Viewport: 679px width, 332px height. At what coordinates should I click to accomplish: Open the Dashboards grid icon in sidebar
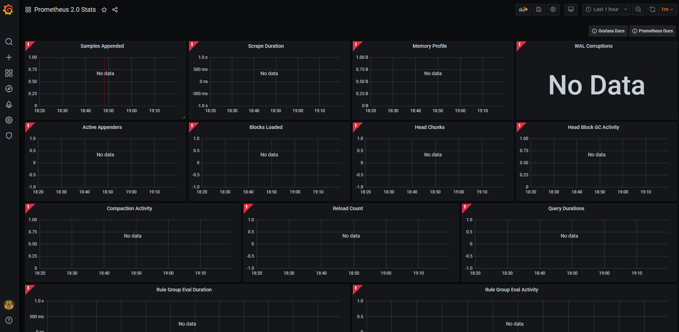coord(9,73)
